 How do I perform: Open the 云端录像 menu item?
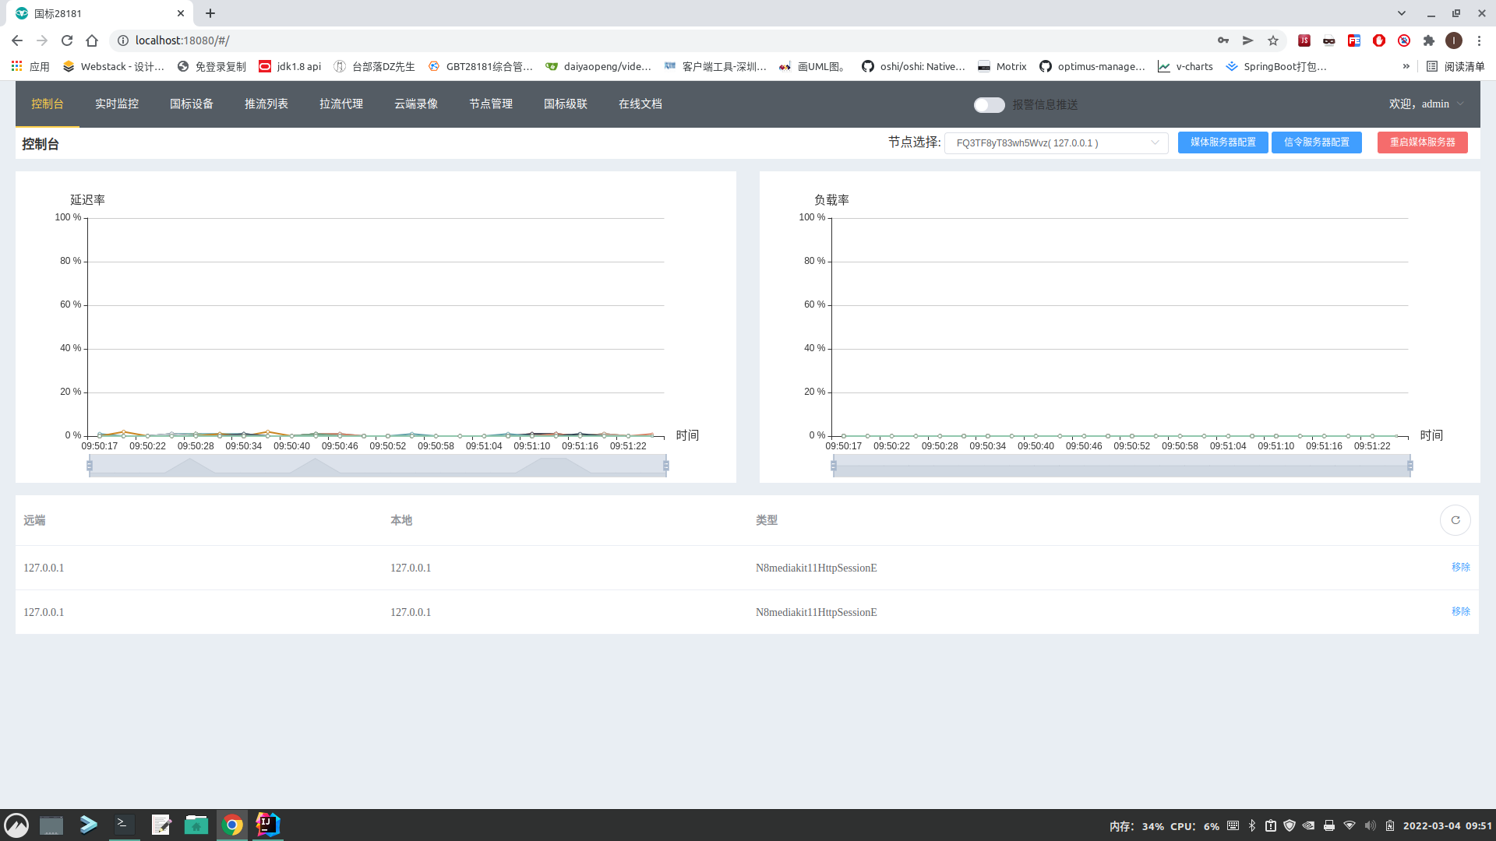point(416,104)
